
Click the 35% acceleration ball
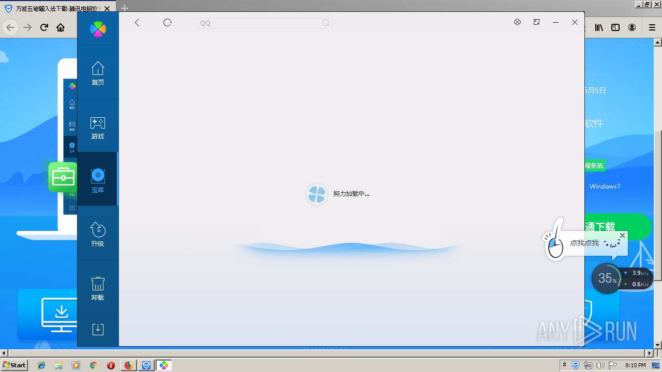(x=607, y=278)
